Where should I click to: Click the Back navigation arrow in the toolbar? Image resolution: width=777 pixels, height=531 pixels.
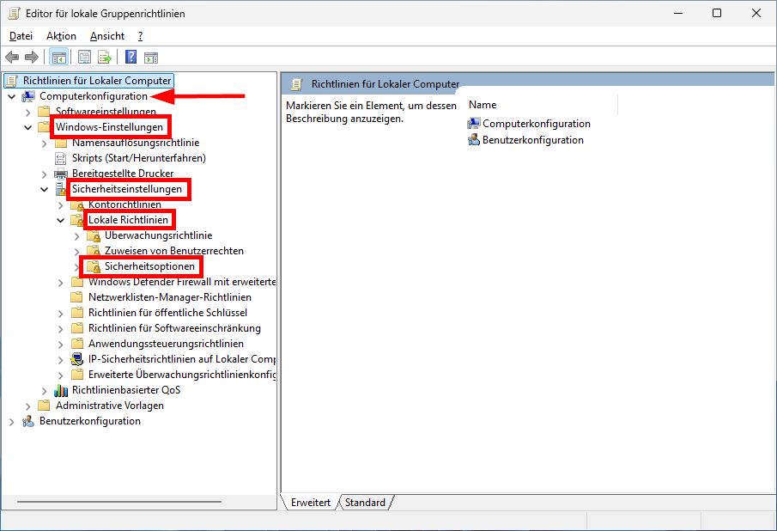(12, 57)
